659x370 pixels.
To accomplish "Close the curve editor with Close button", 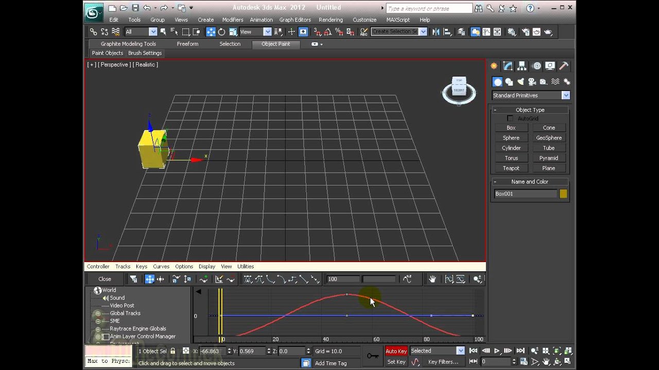I will [105, 279].
